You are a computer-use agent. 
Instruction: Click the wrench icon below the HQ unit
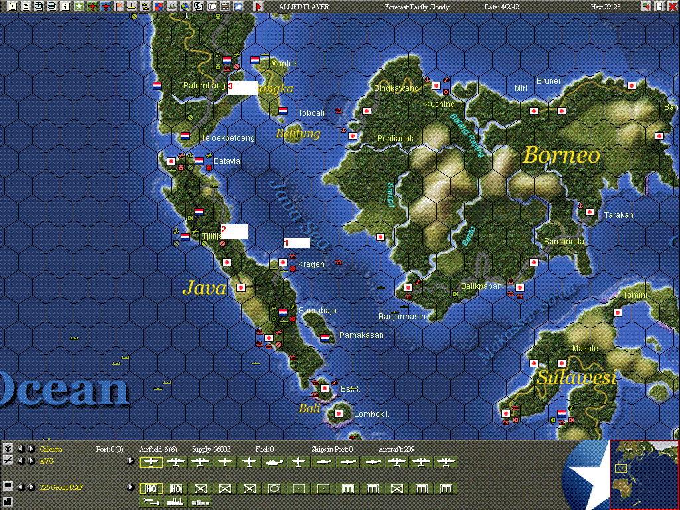tap(151, 502)
